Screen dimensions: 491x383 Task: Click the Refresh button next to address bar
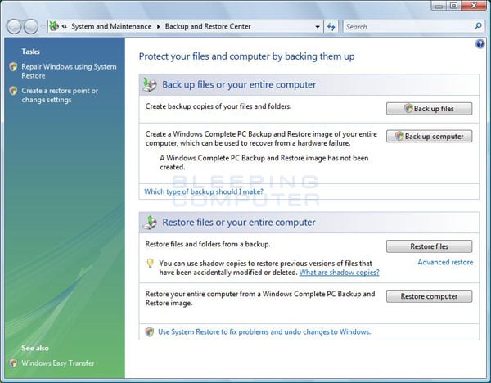click(331, 27)
